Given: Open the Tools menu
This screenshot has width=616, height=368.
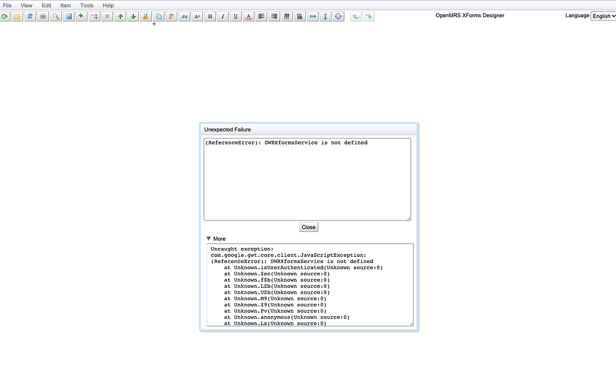Looking at the screenshot, I should [x=87, y=5].
